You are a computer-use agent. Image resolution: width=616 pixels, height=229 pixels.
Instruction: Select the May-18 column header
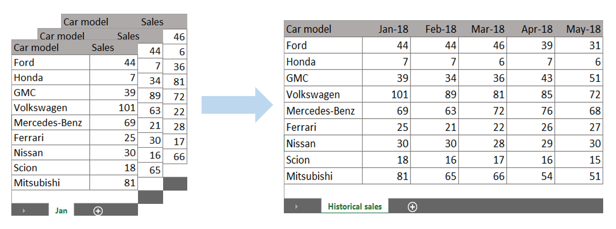[x=579, y=29]
